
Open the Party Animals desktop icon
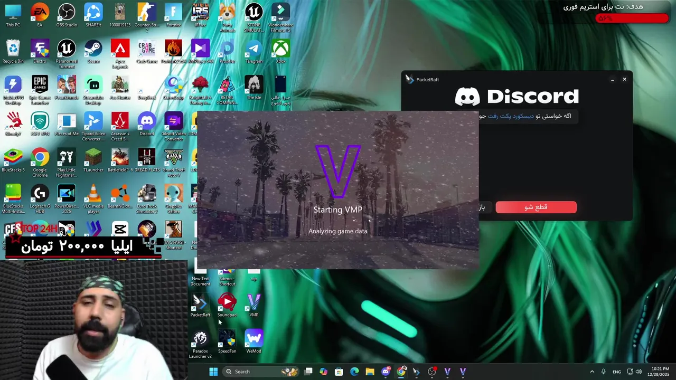(227, 17)
